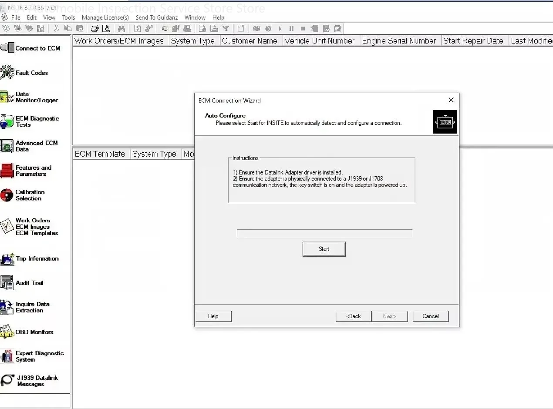Image resolution: width=553 pixels, height=409 pixels.
Task: Click Start in the ECM Connection Wizard
Action: pos(324,249)
